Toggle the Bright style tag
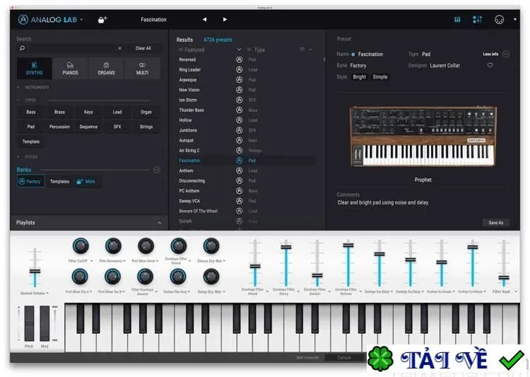Viewport: 530px width, 377px height. 359,77
